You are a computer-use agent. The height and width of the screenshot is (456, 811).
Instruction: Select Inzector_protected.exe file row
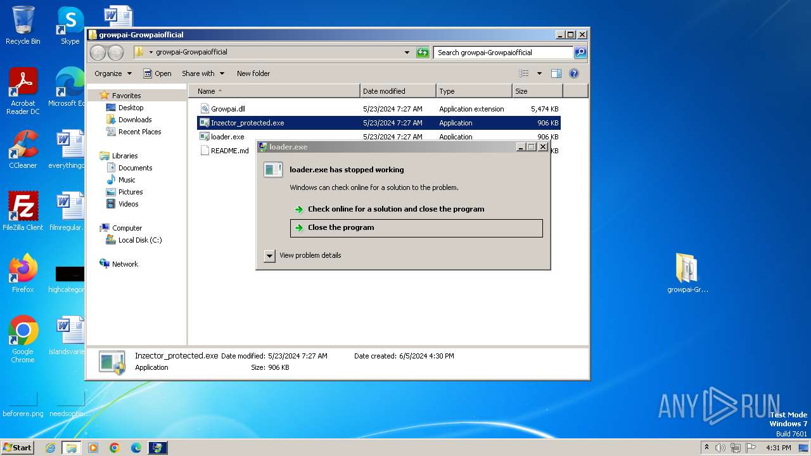click(379, 123)
